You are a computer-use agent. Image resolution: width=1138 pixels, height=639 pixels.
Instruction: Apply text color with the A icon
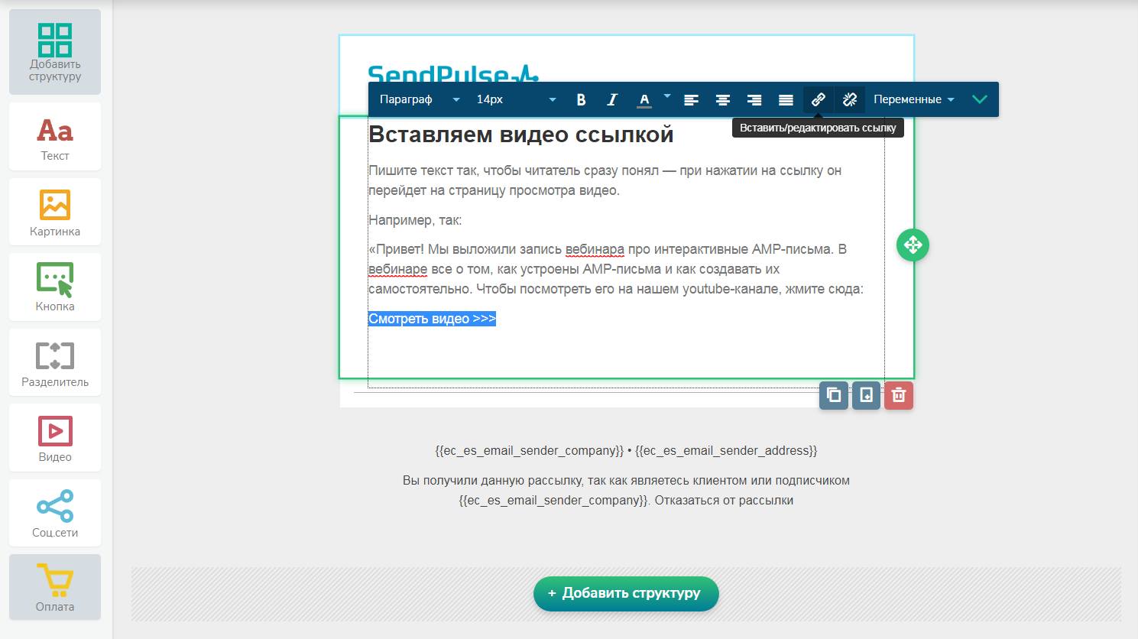(x=644, y=99)
